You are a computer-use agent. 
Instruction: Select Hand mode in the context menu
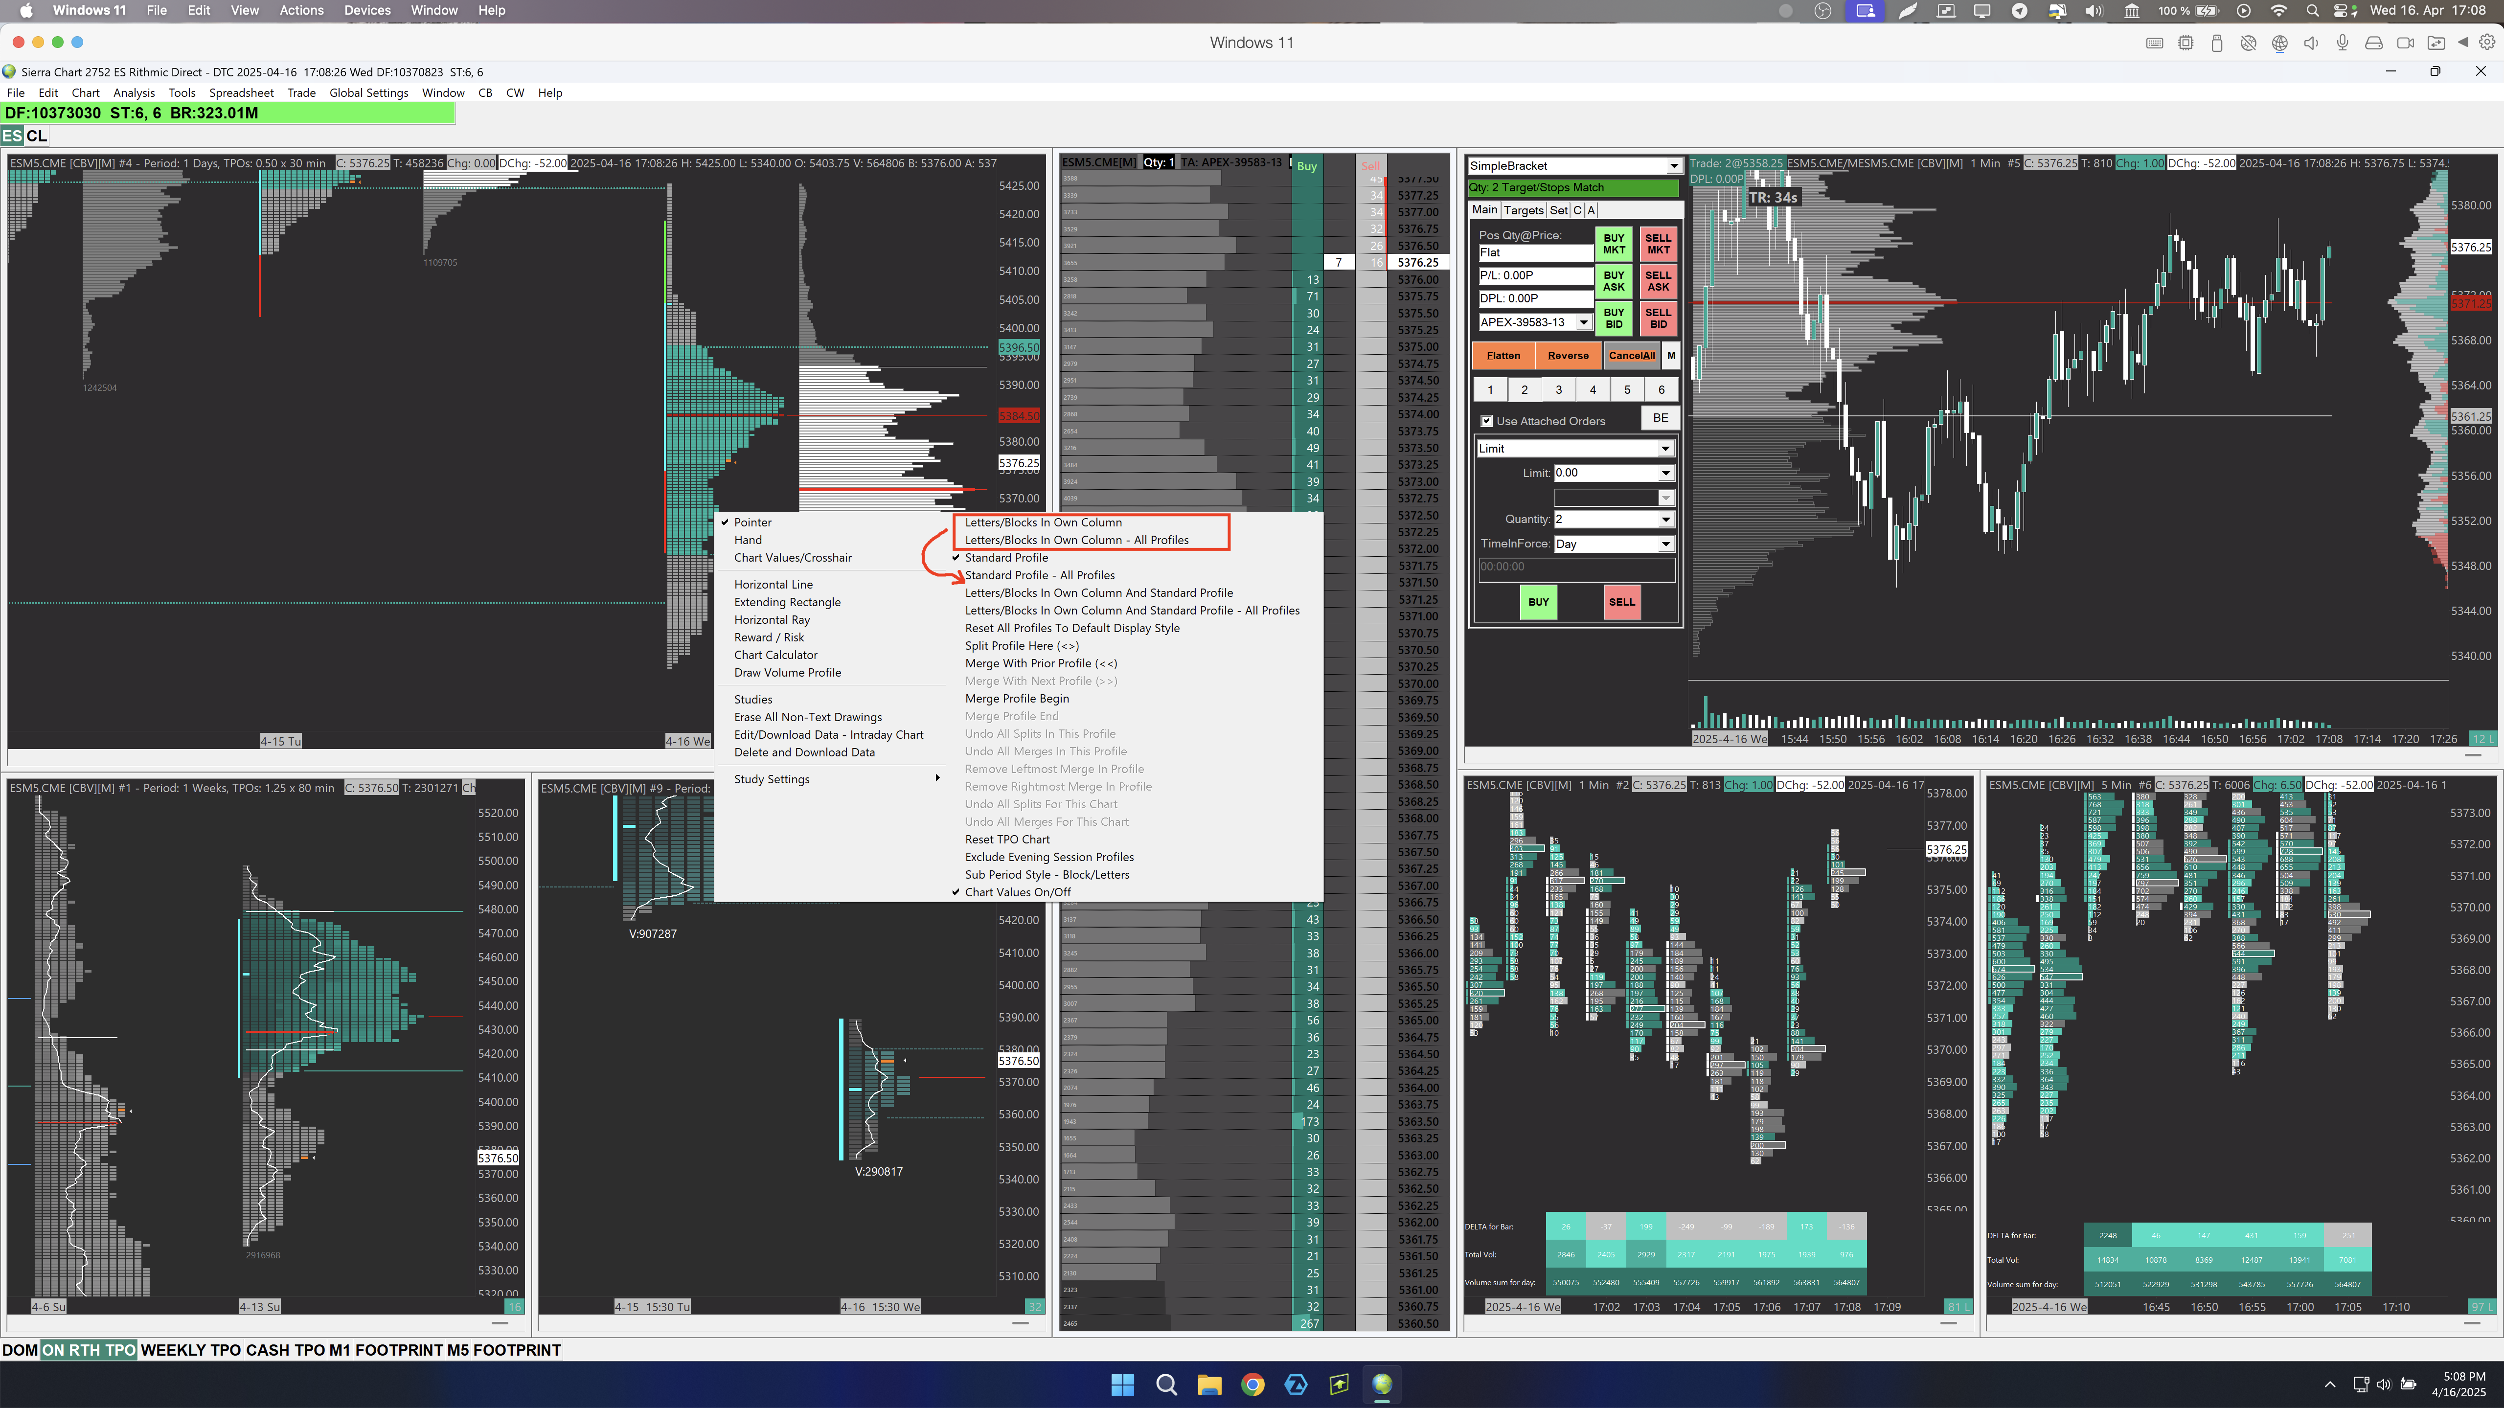(x=748, y=540)
